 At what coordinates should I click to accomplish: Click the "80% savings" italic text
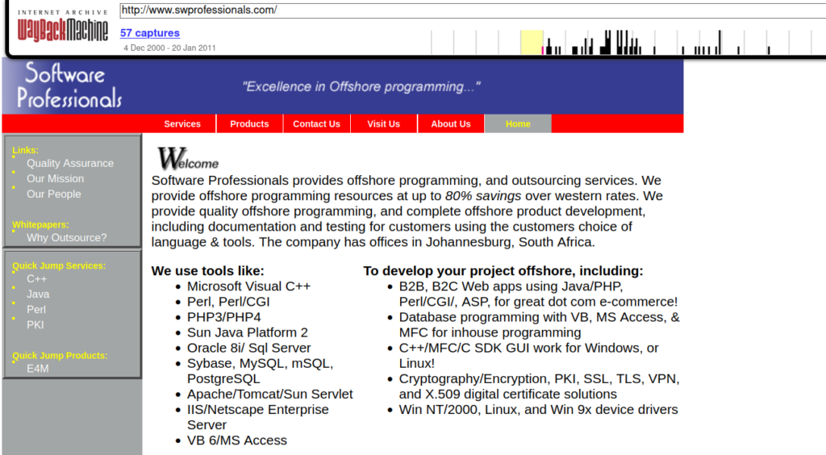point(483,196)
